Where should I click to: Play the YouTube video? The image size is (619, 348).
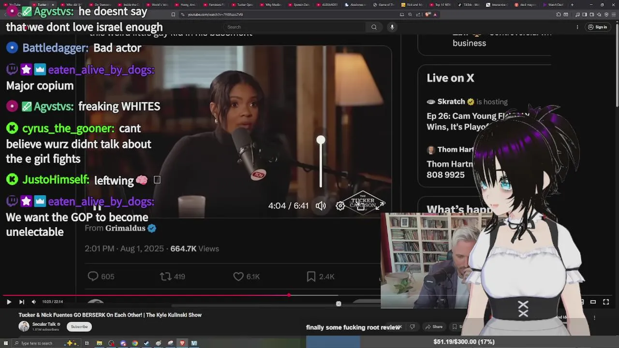(9, 302)
